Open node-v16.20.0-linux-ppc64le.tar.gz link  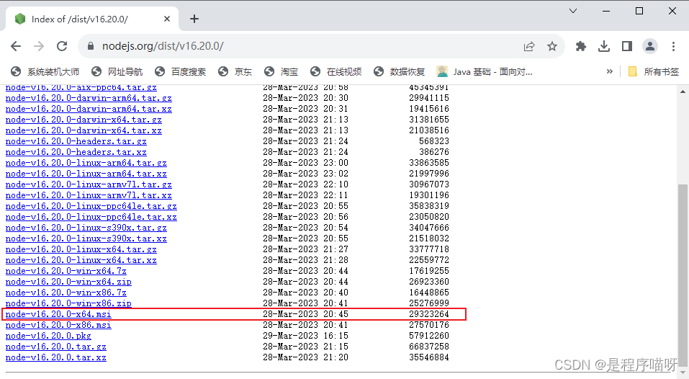[x=91, y=206]
